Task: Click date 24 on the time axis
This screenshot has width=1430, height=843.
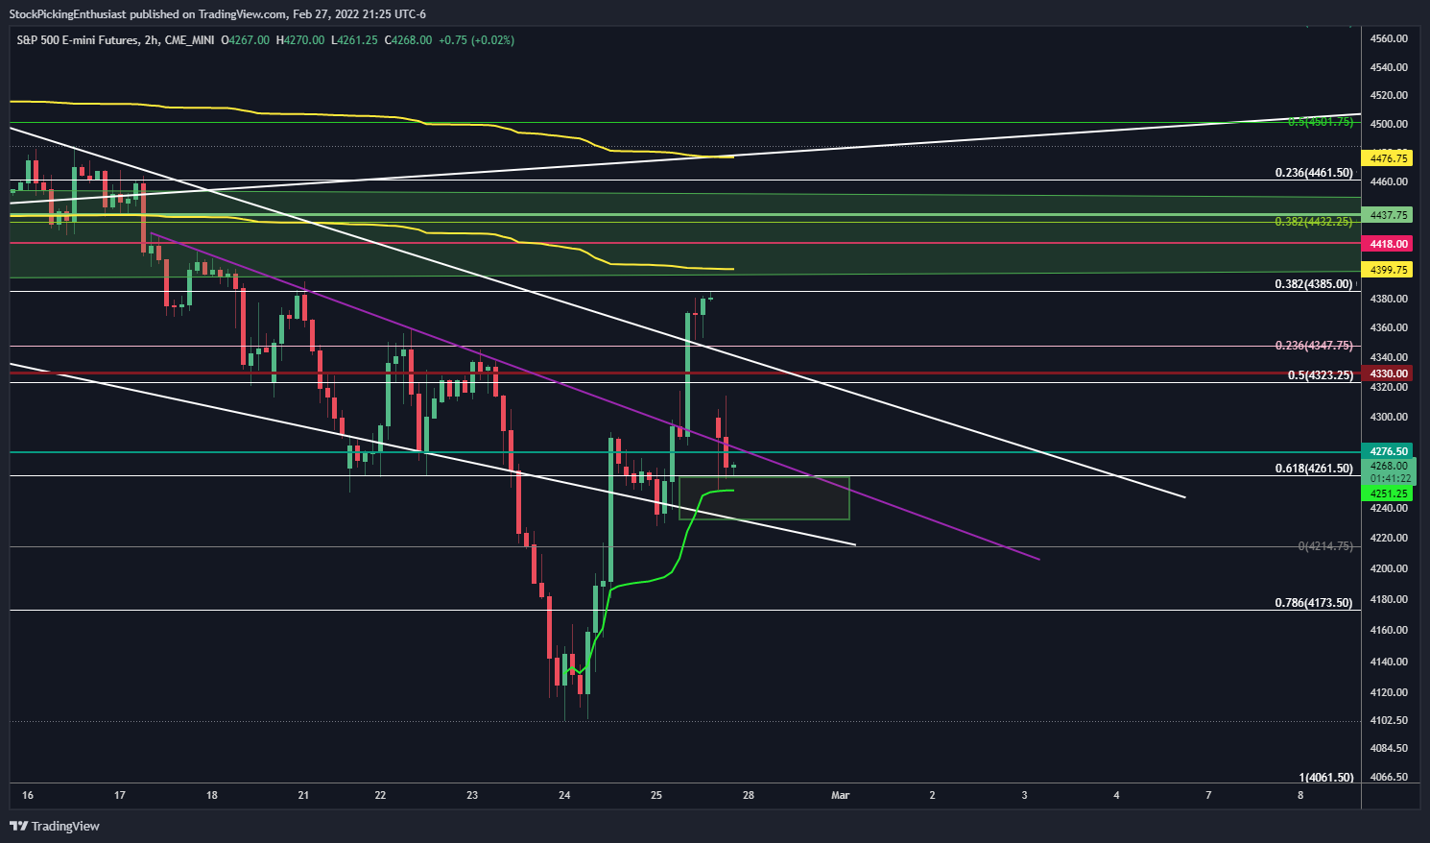Action: [x=564, y=795]
